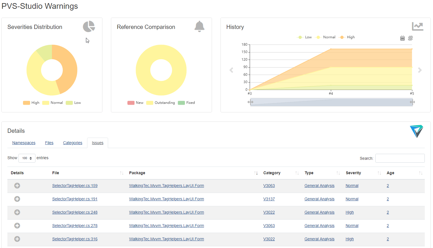Viewport: 433px width, 248px height.
Task: Click the green Low slice of severities donut
Action: coord(46,52)
